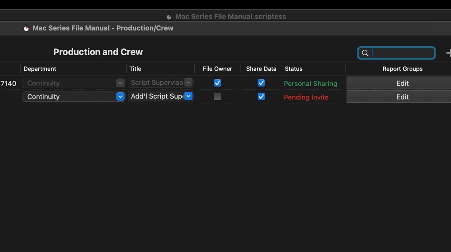451x252 pixels.
Task: Expand the Script Supervisor title dropdown
Action: pyautogui.click(x=188, y=83)
